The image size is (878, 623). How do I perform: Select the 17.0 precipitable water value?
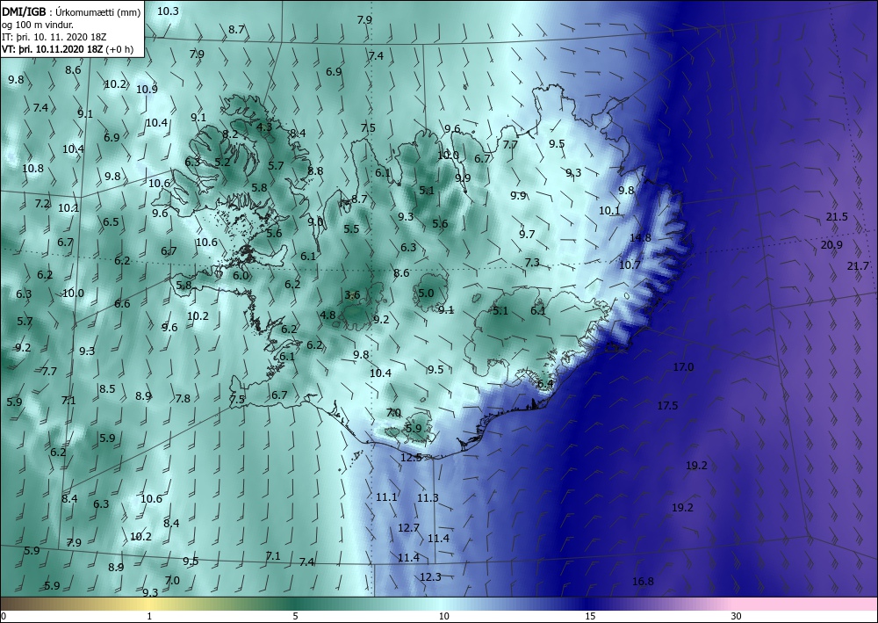click(x=683, y=367)
